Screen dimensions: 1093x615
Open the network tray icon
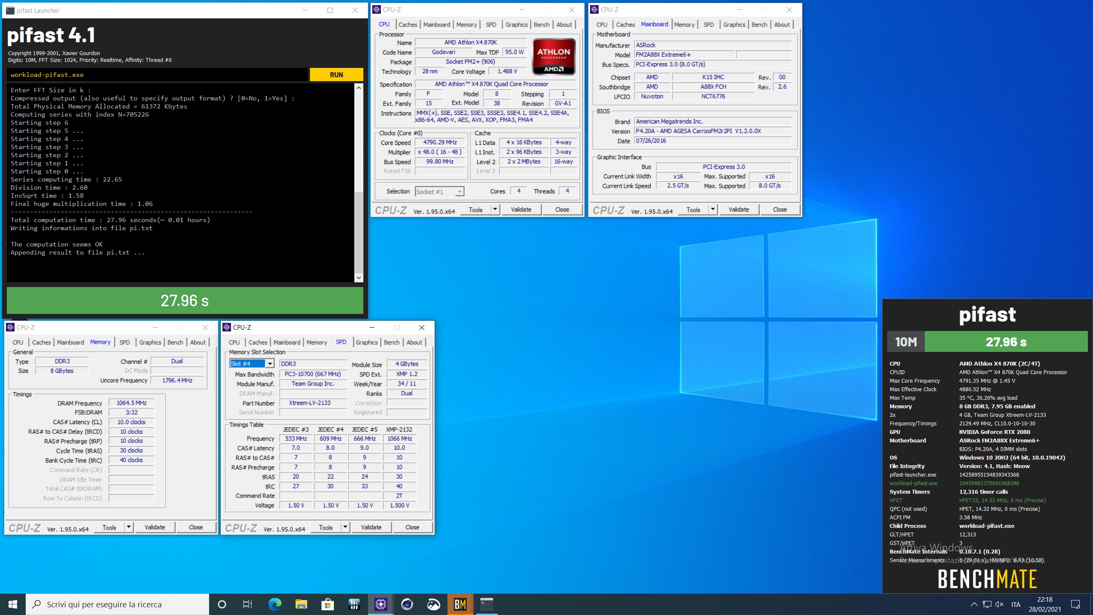click(987, 604)
